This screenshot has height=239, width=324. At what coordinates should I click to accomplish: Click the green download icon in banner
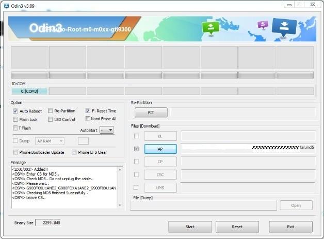(x=210, y=28)
